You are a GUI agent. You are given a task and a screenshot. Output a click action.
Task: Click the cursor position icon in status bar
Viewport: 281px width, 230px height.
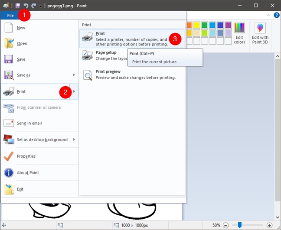coord(4,225)
